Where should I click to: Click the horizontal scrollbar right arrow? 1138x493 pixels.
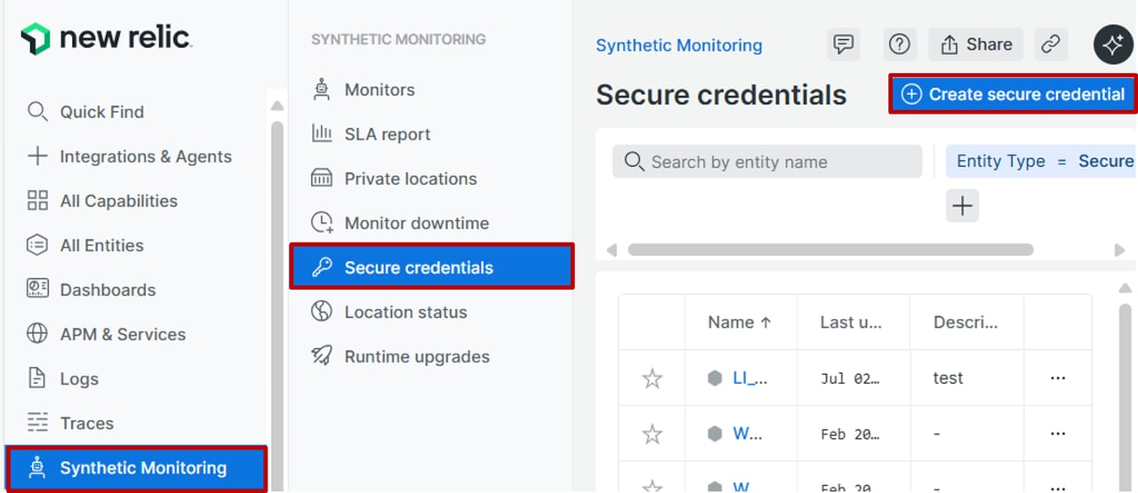[x=1119, y=250]
